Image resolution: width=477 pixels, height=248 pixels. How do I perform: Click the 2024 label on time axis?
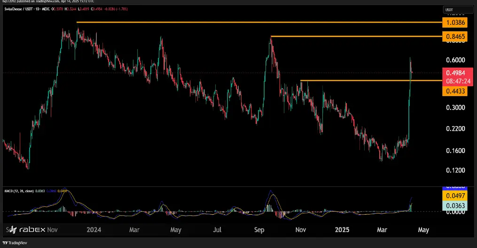tap(94, 230)
